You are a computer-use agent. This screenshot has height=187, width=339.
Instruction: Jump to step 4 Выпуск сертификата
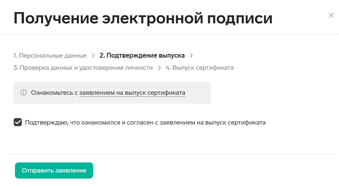[x=200, y=68]
